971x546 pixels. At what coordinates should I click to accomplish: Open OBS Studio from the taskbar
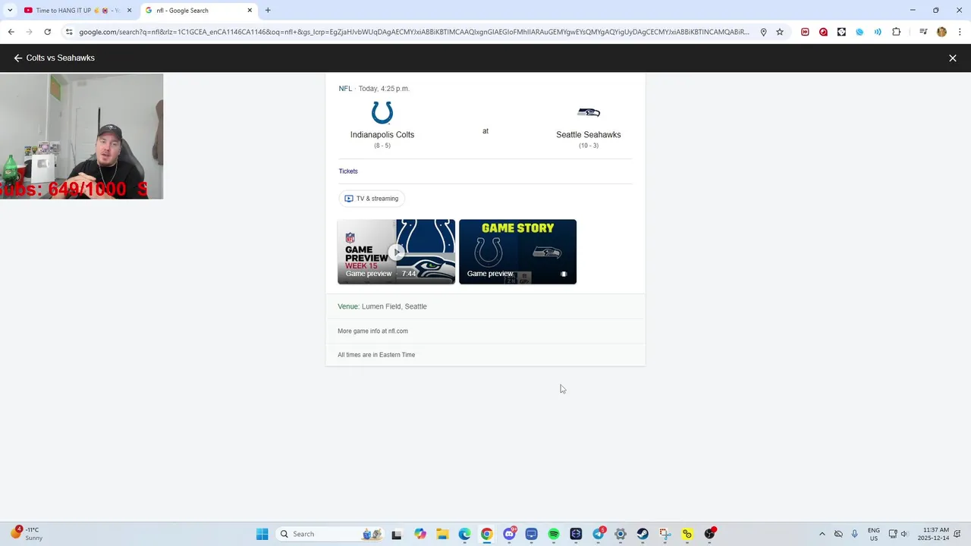coord(709,534)
